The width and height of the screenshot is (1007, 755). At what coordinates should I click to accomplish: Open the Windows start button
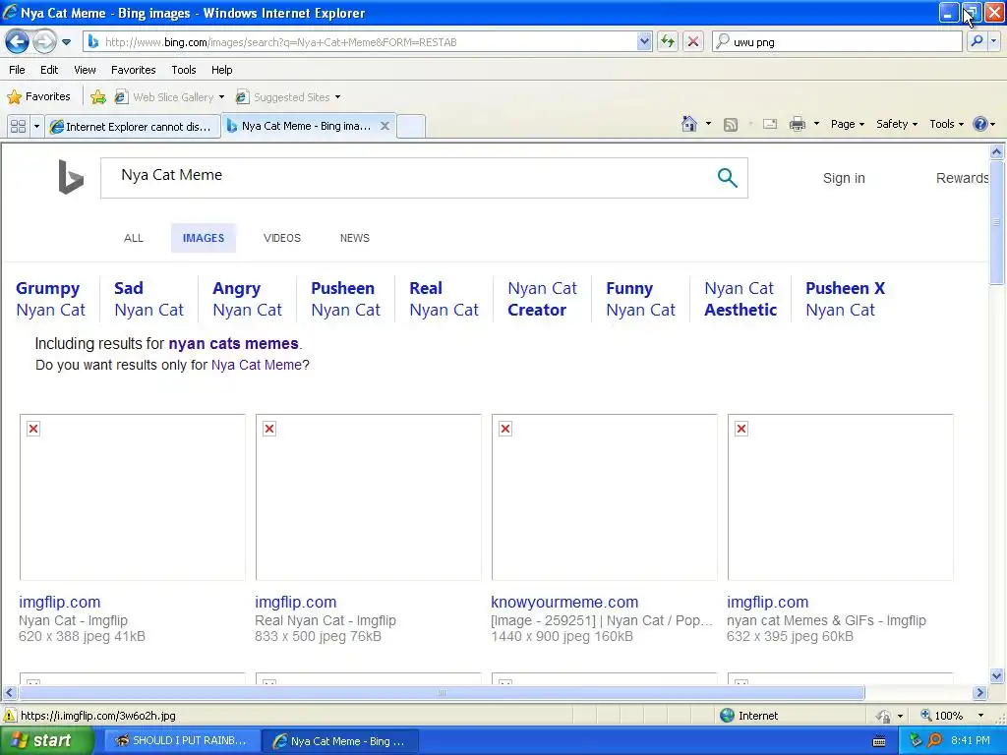pyautogui.click(x=46, y=741)
